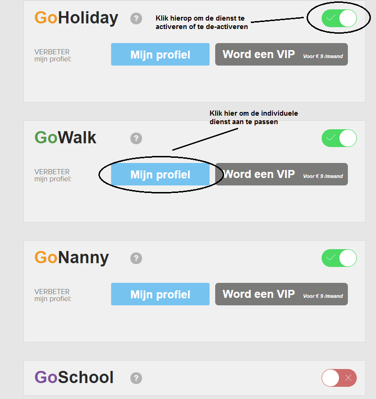
Task: Click Word een VIP under GoHoliday
Action: [x=281, y=55]
